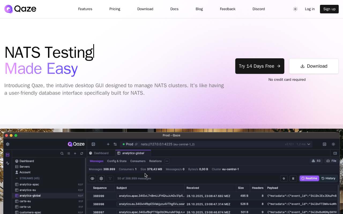Collapse the STREAMS (45) section
The width and height of the screenshot is (343, 214).
pos(27,178)
